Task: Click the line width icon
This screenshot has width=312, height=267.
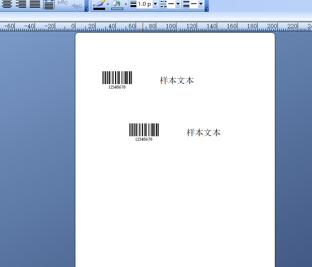Action: (x=133, y=4)
